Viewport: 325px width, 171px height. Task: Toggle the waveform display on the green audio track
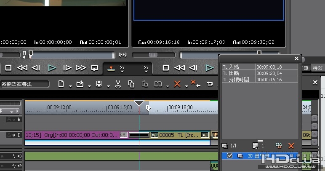14,156
